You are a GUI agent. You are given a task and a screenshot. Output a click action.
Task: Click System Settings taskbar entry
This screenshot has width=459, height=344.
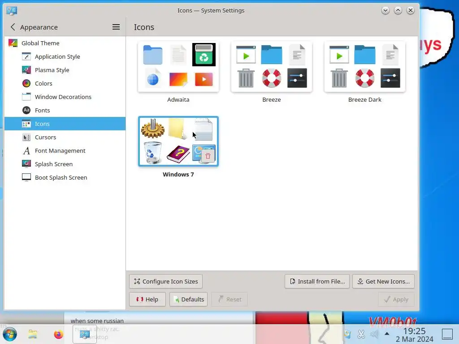click(85, 334)
